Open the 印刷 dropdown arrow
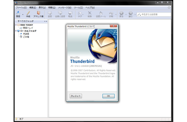 click(116, 15)
